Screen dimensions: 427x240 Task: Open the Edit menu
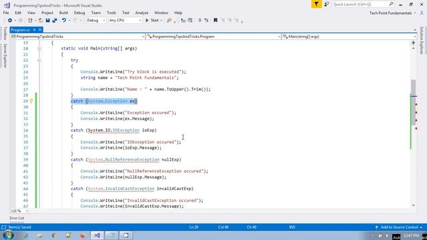coord(18,13)
